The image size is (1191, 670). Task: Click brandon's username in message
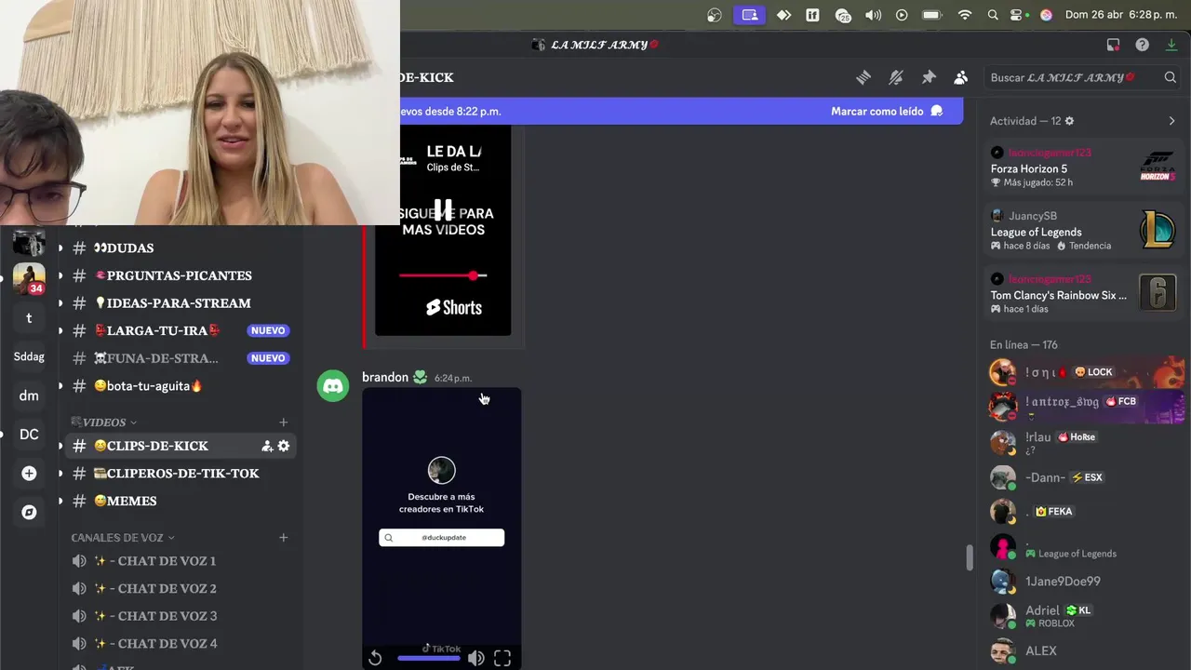[x=385, y=377]
